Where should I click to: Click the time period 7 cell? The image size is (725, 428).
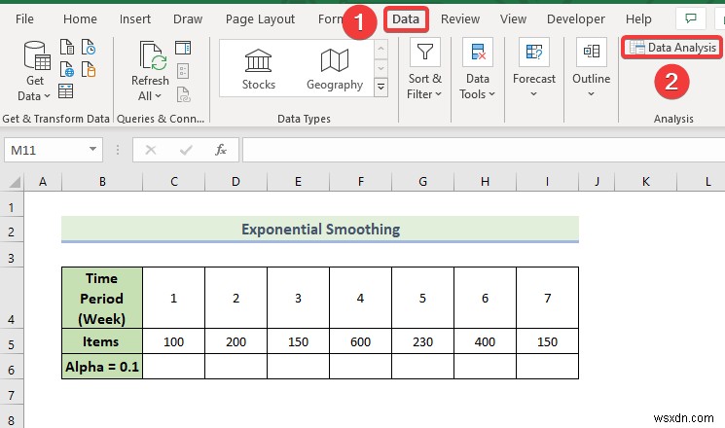(548, 298)
